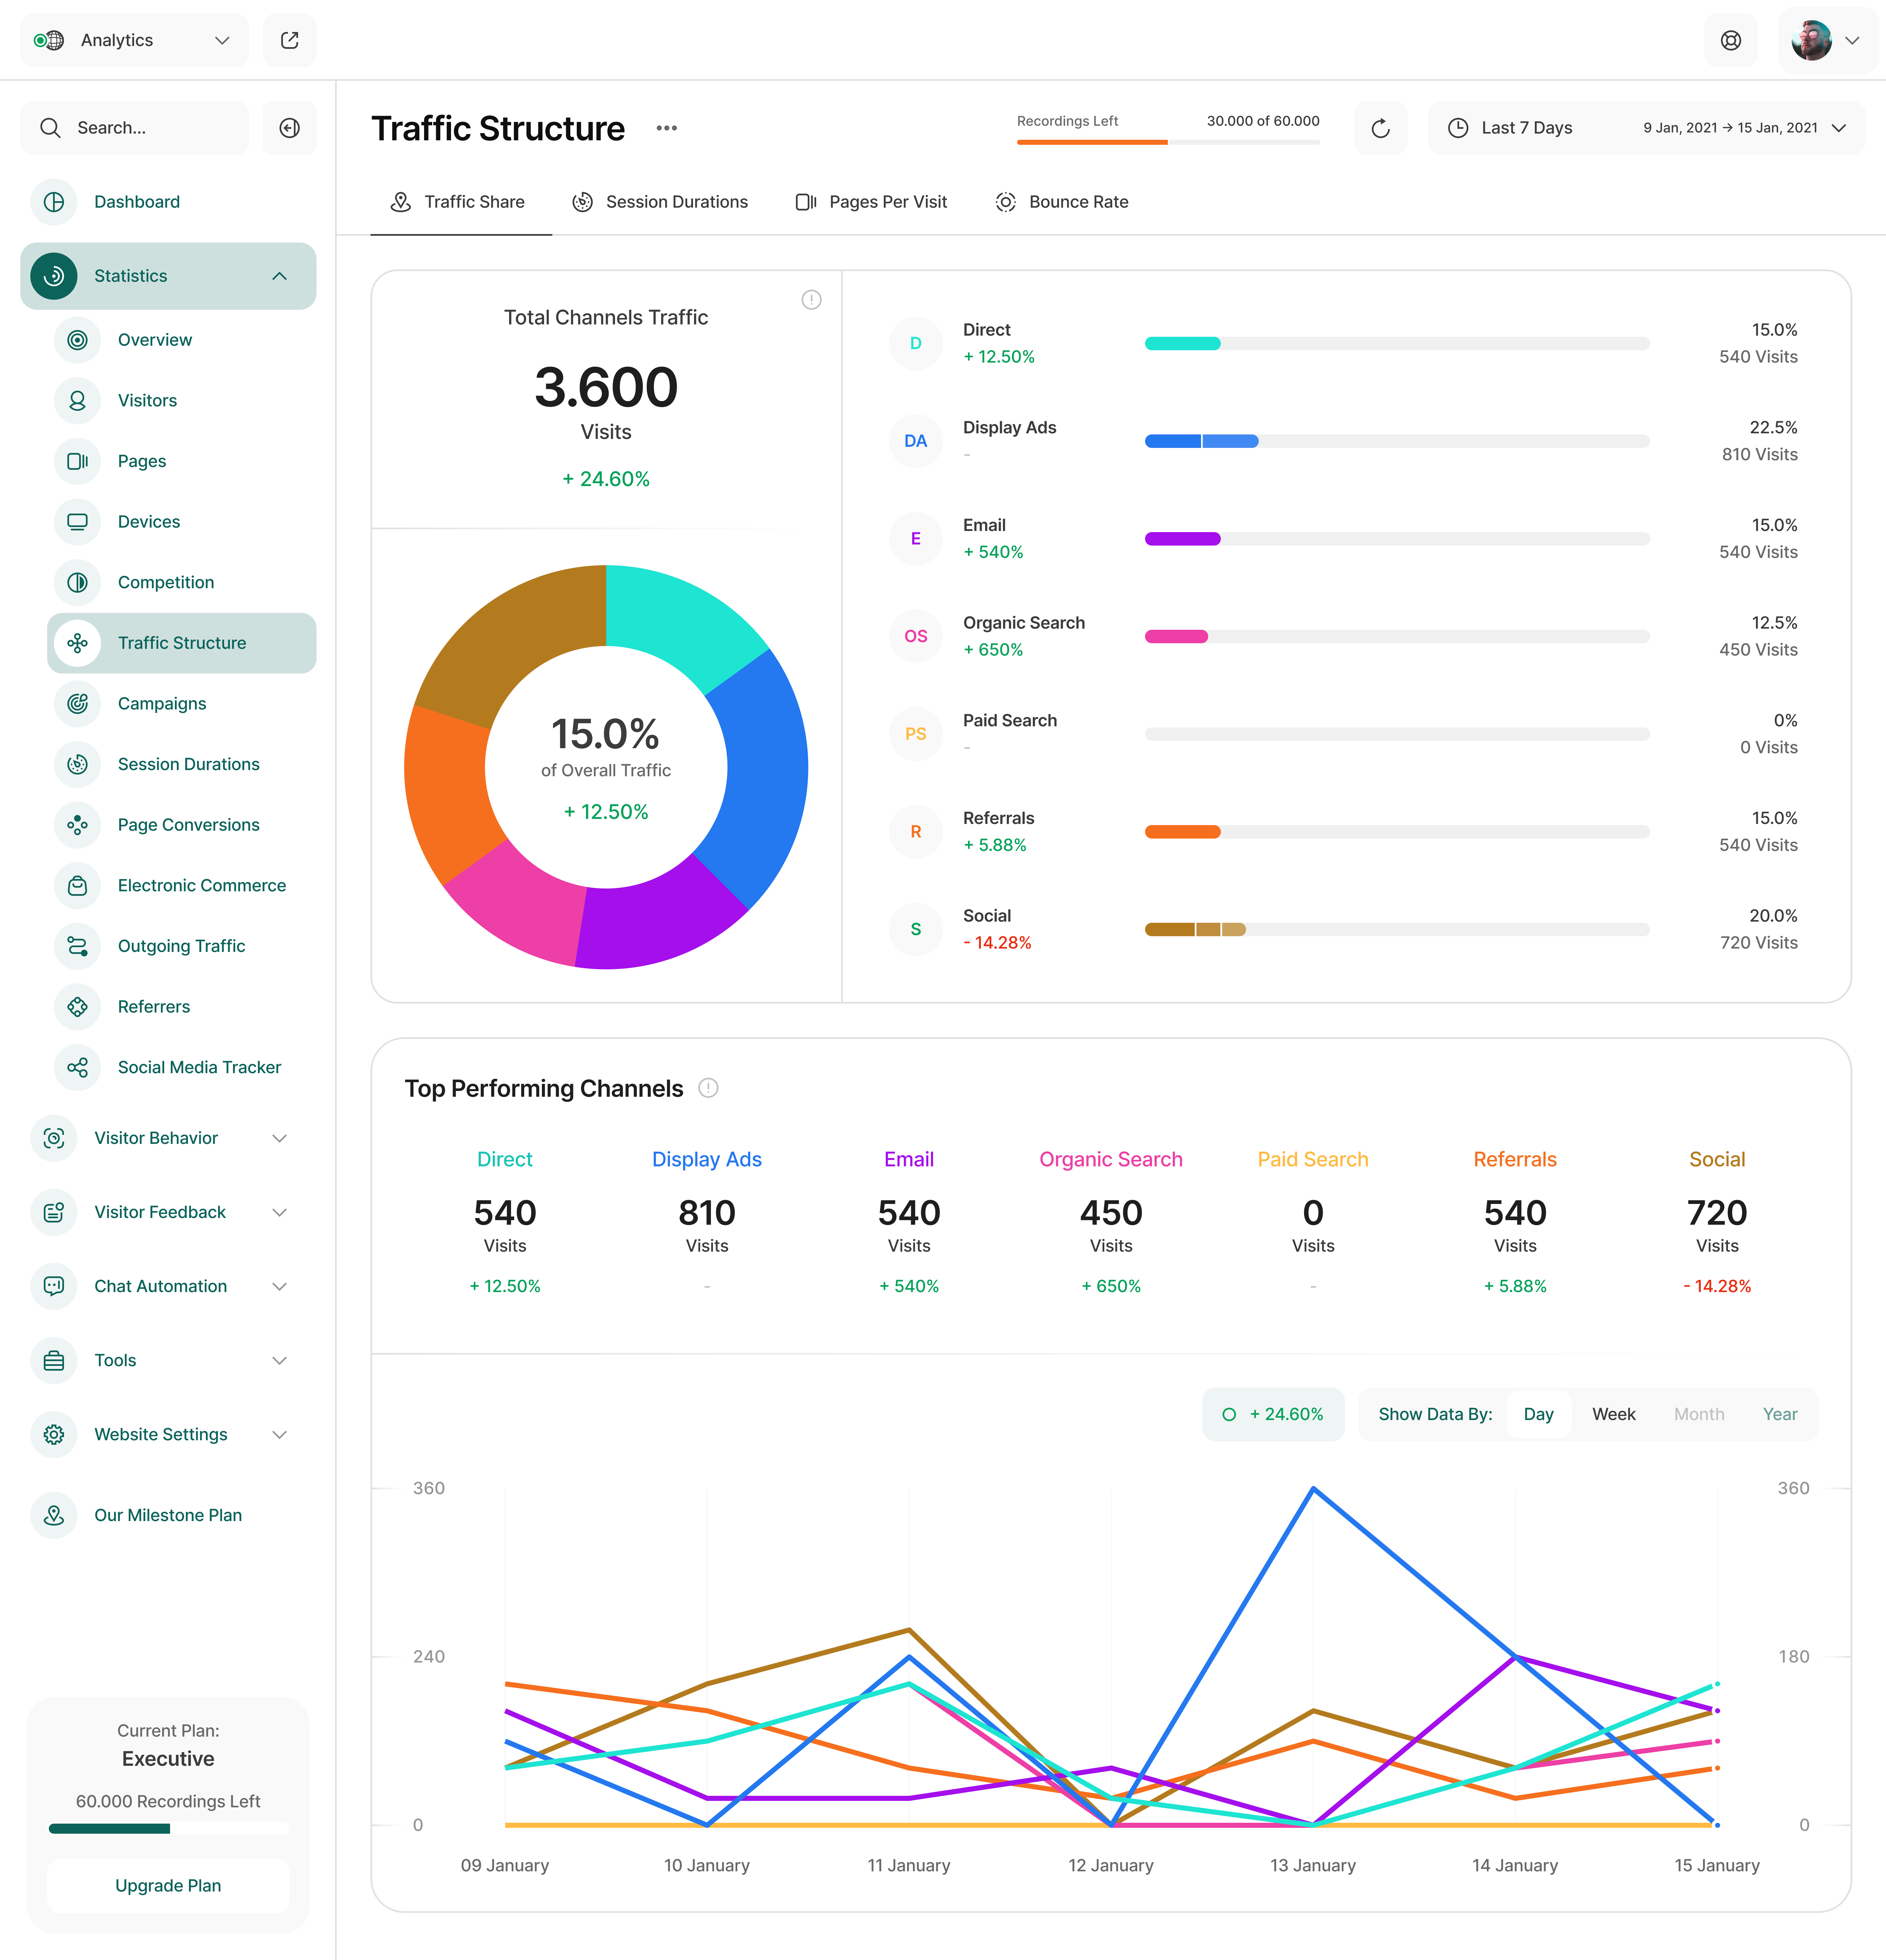The image size is (1886, 1960).
Task: Click the info icon next to Top Performing Channels
Action: point(708,1088)
